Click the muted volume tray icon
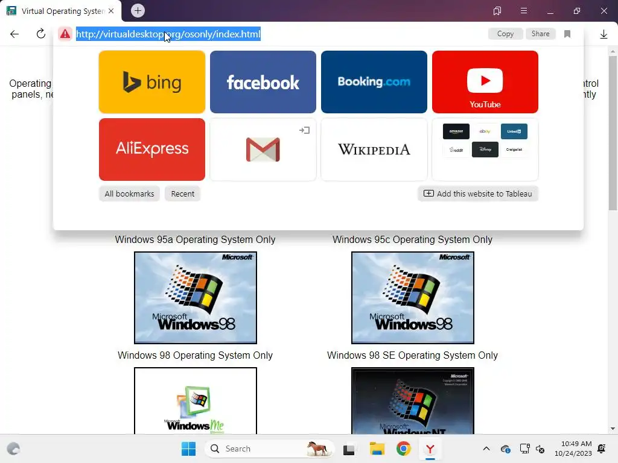 (540, 449)
